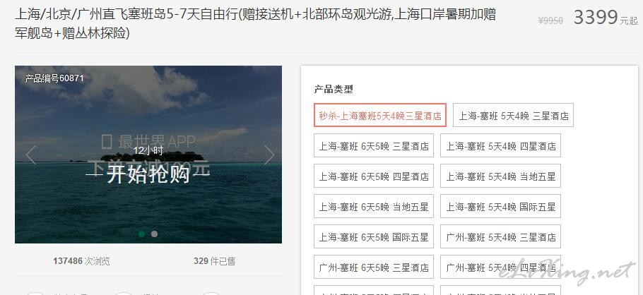The width and height of the screenshot is (643, 295).
Task: Select the second gray carousel dot
Action: 154,234
